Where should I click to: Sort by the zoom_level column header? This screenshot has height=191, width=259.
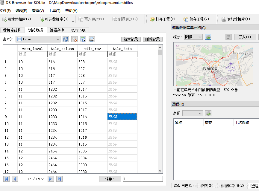[x=33, y=49]
